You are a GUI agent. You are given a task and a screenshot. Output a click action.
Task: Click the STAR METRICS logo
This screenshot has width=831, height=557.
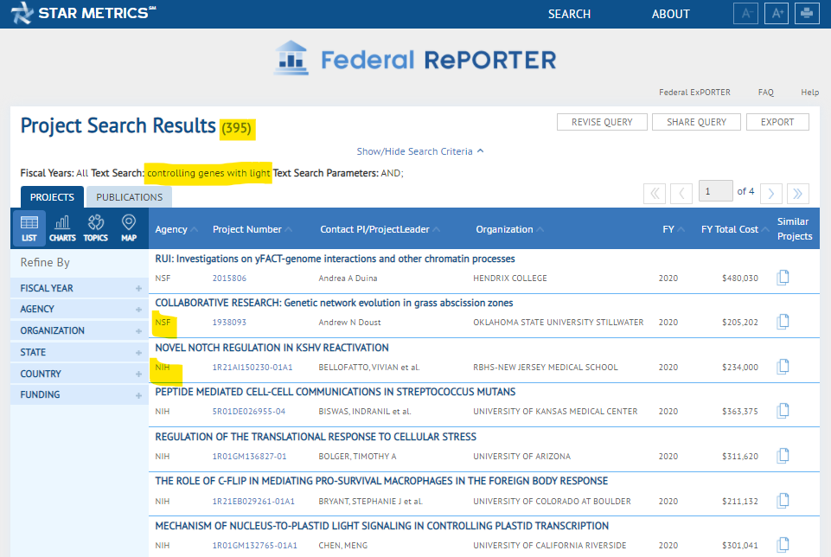click(x=83, y=13)
